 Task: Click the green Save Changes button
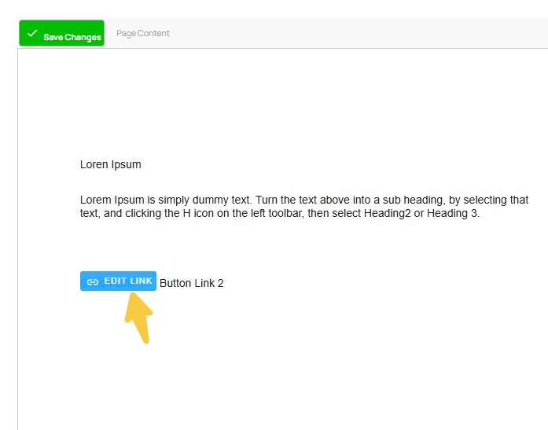pos(62,34)
